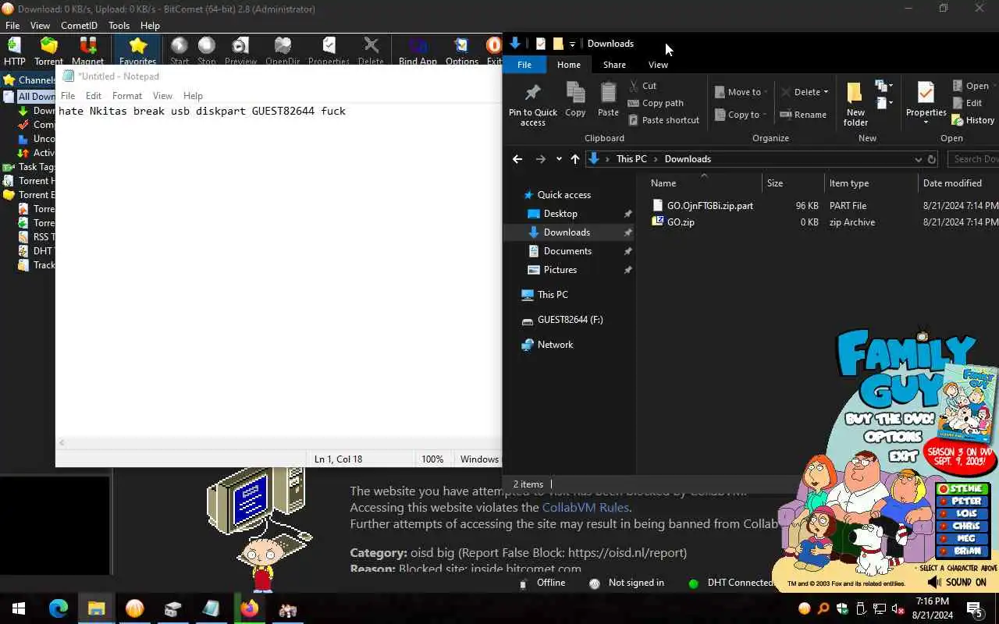This screenshot has height=624, width=999.
Task: Select BRIAN in the Family Guy character list
Action: [x=962, y=551]
